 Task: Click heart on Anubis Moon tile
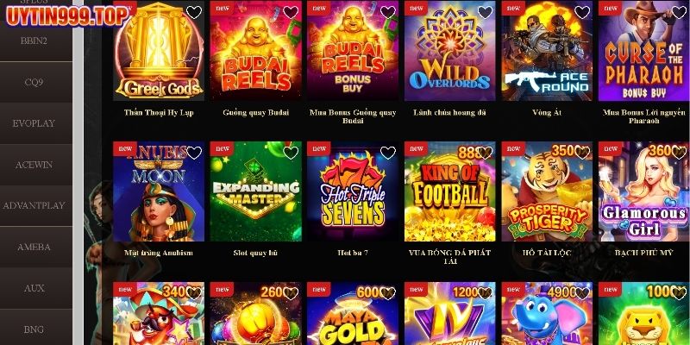pyautogui.click(x=194, y=154)
